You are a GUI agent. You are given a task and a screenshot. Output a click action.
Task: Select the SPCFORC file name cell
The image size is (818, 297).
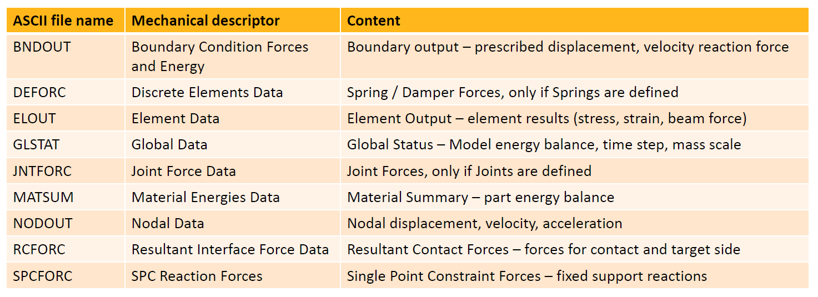[x=66, y=275]
